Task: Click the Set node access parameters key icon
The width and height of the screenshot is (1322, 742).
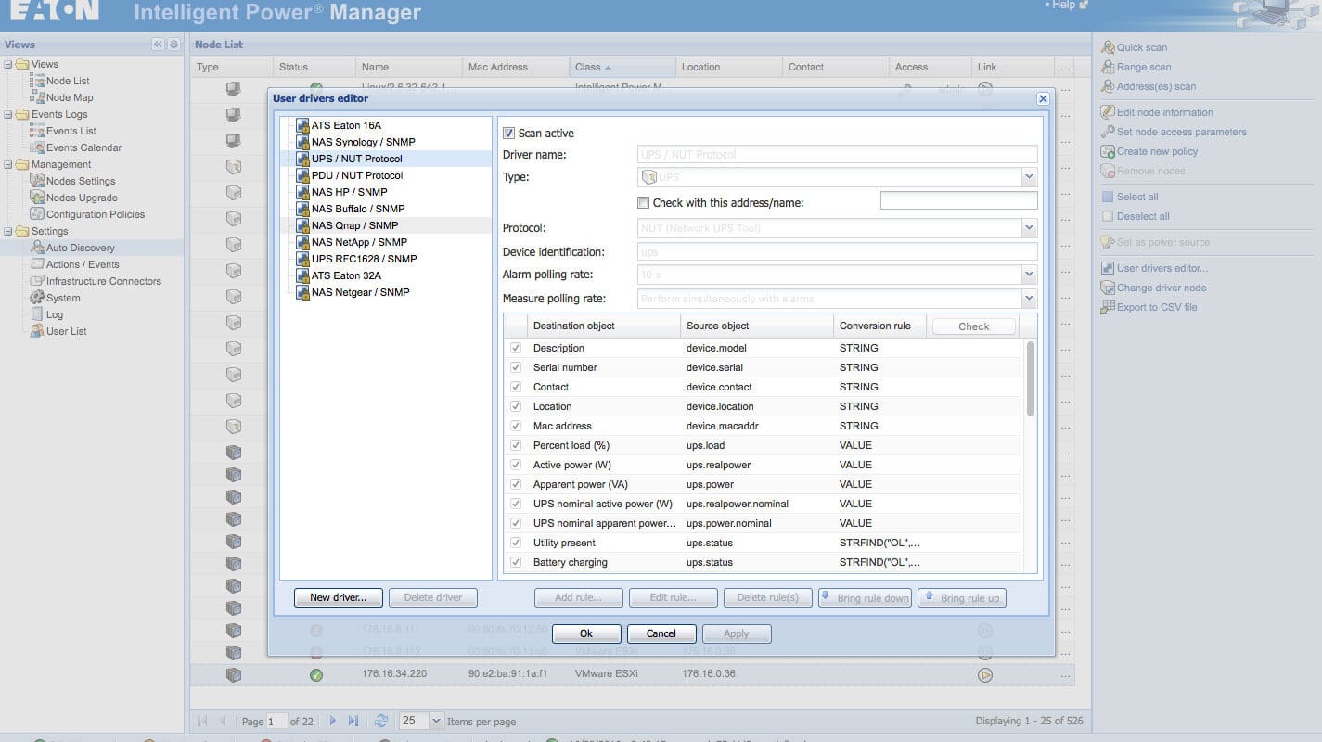Action: pyautogui.click(x=1108, y=132)
